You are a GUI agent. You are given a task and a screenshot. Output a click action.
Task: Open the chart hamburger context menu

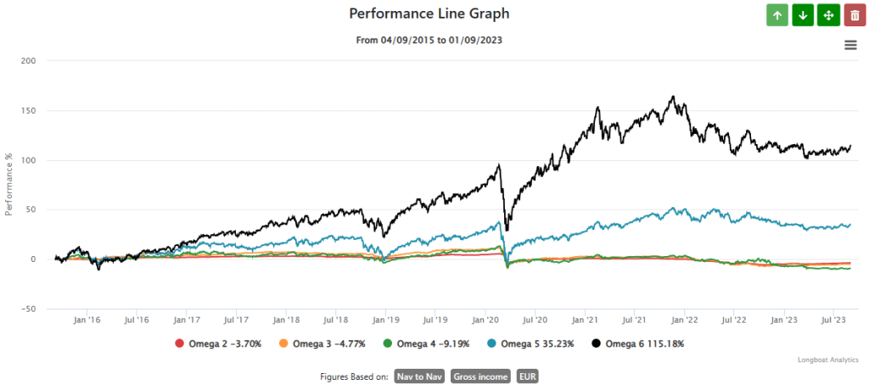(x=850, y=45)
